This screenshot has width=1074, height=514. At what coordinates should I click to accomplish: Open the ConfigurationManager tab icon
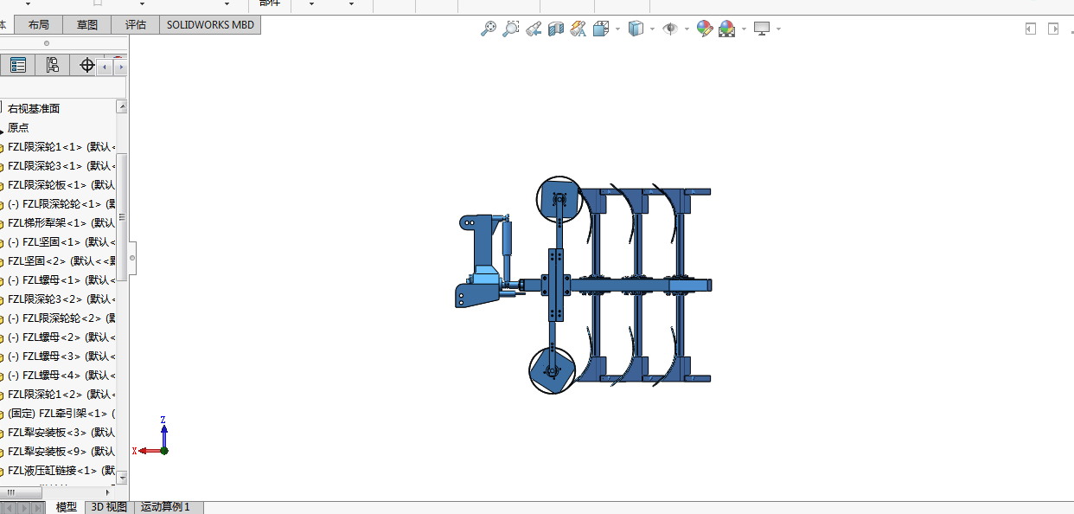[x=52, y=65]
